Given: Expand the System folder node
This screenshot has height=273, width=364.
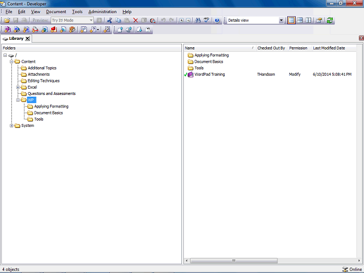Looking at the screenshot, I should coord(11,126).
